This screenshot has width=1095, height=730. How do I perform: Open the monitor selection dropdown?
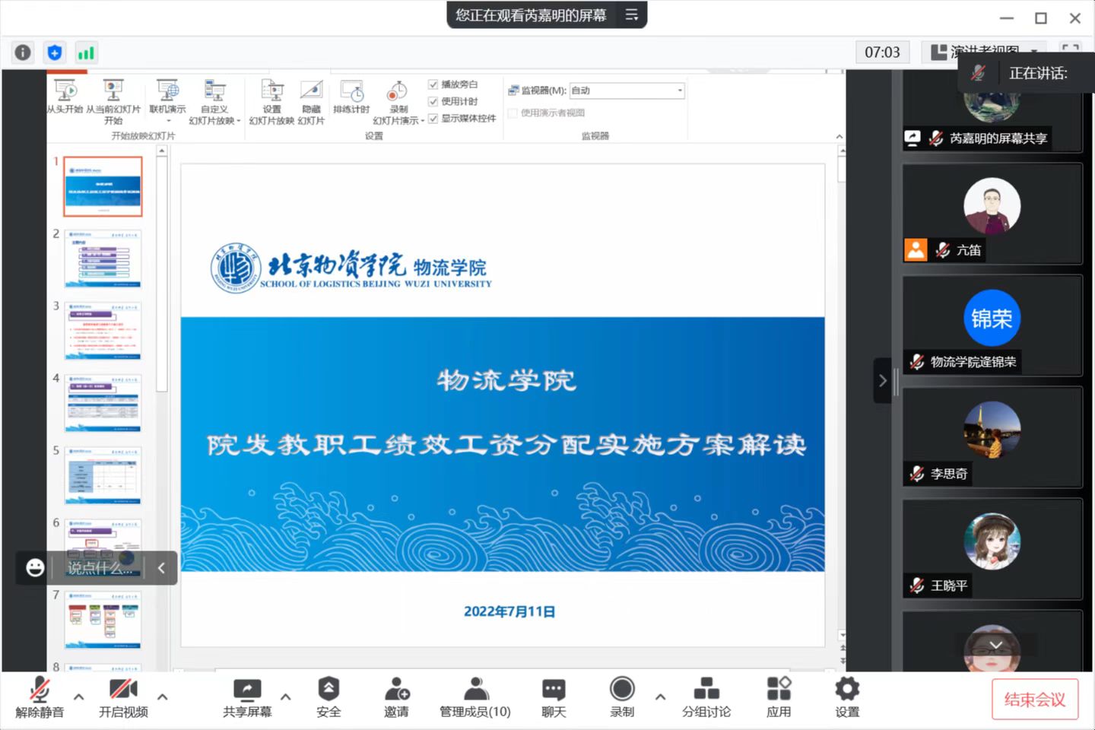click(x=680, y=90)
